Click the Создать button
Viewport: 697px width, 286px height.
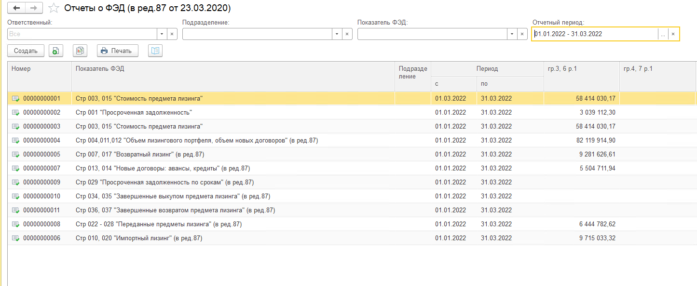click(x=26, y=51)
